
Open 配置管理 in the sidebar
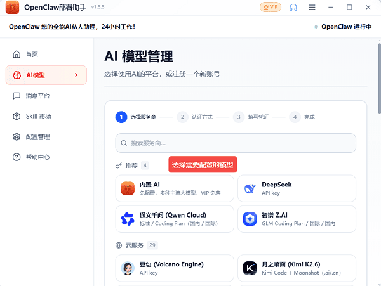click(46, 136)
